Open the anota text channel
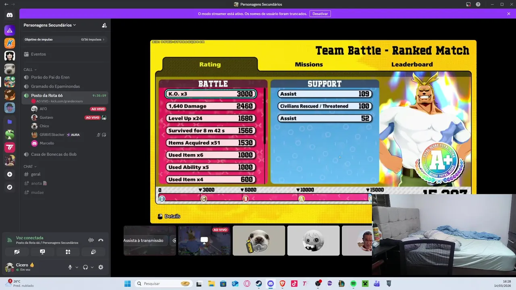 point(65,183)
